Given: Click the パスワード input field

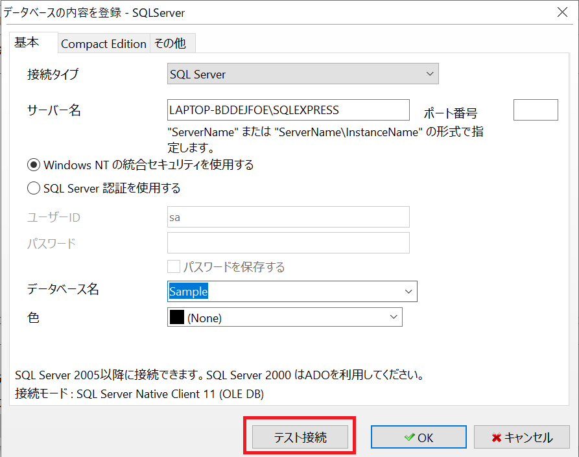Looking at the screenshot, I should tap(288, 242).
